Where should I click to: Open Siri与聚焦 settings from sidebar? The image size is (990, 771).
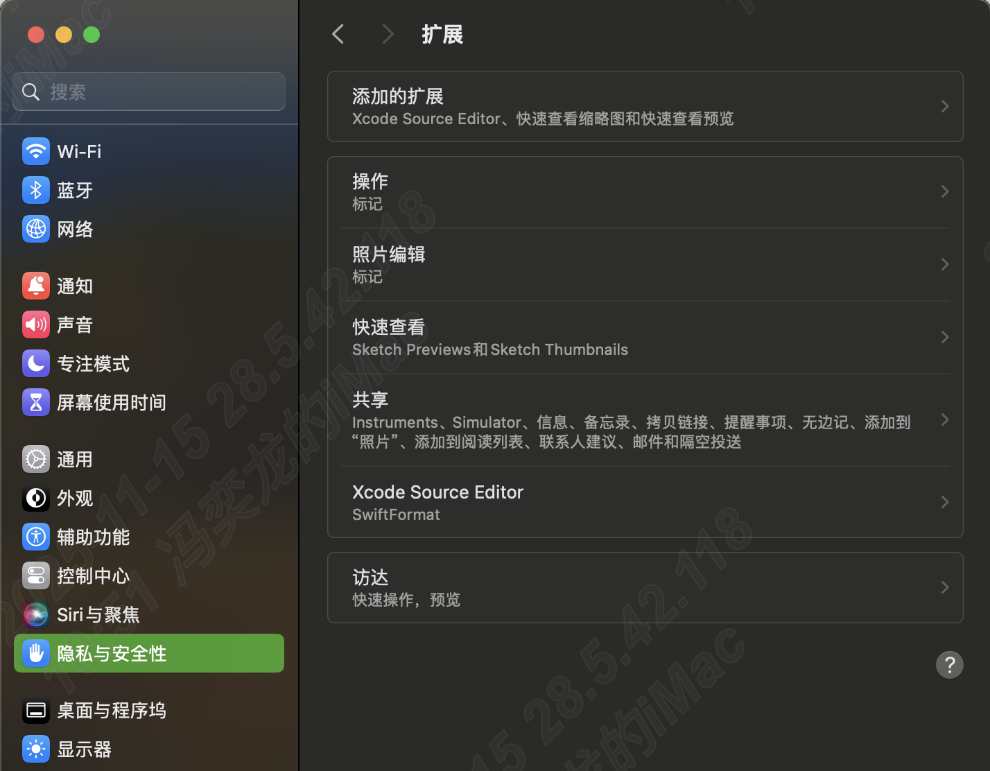(x=97, y=614)
